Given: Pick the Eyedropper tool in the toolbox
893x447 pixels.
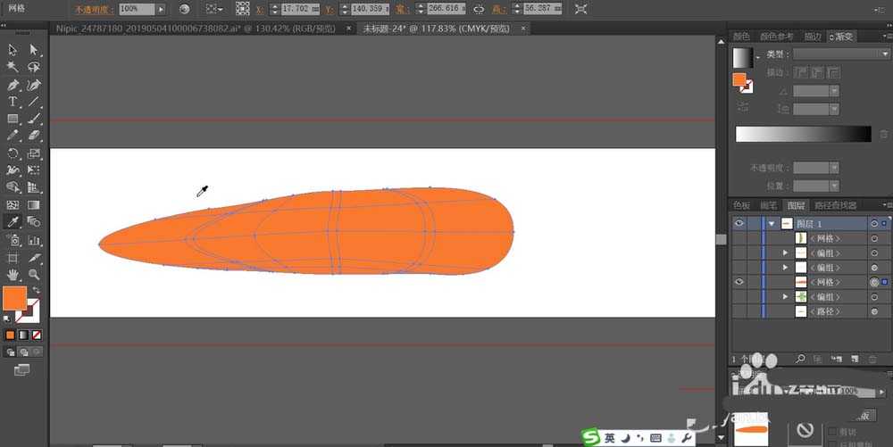Looking at the screenshot, I should [13, 221].
